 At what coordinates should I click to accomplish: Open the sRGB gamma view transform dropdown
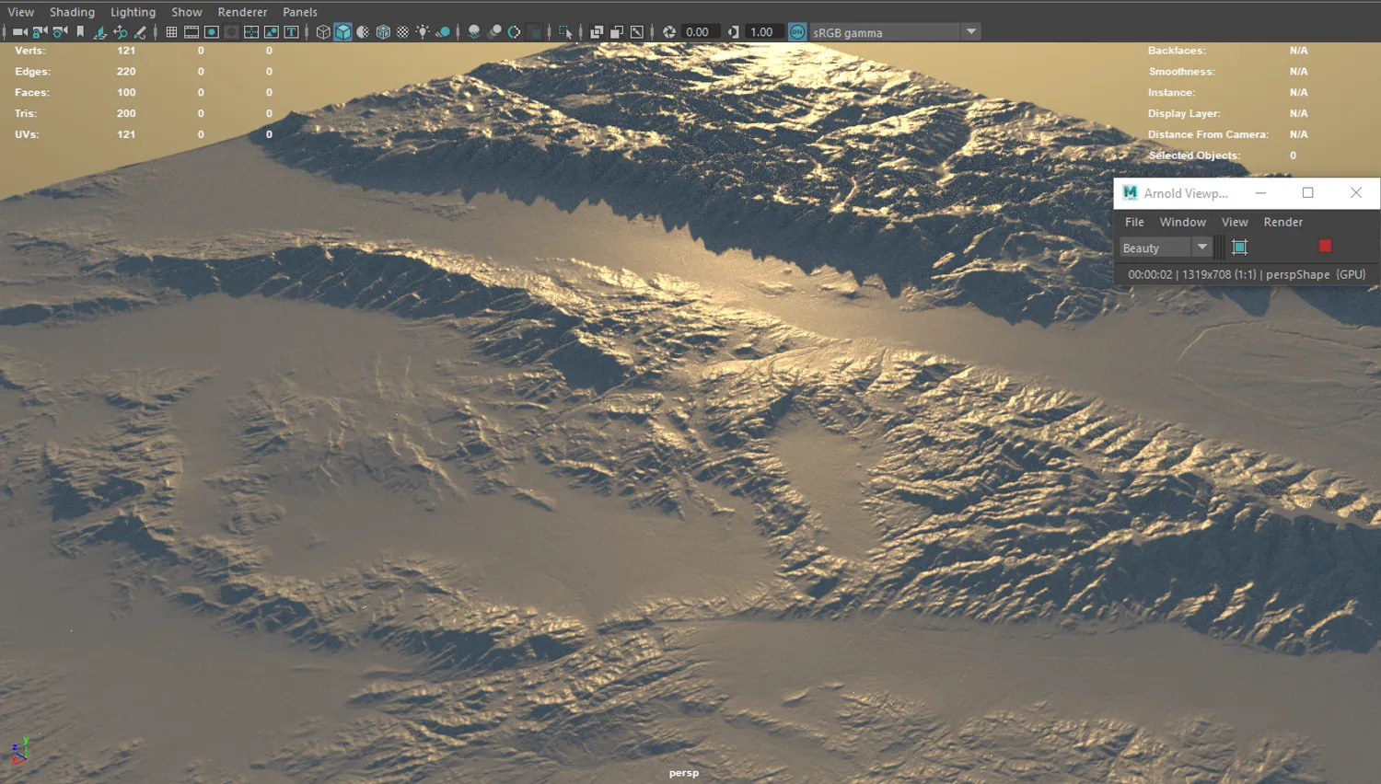[x=970, y=32]
